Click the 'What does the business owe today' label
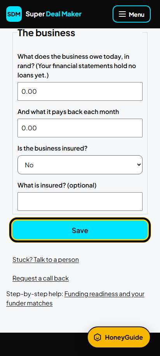The height and width of the screenshot is (356, 160). pos(77,66)
